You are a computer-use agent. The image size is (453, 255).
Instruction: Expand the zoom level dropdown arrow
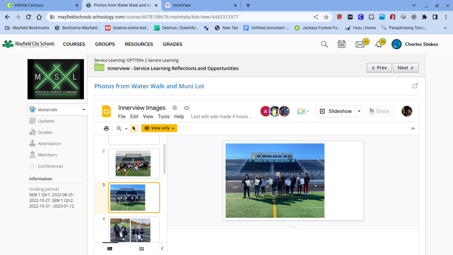coord(126,129)
